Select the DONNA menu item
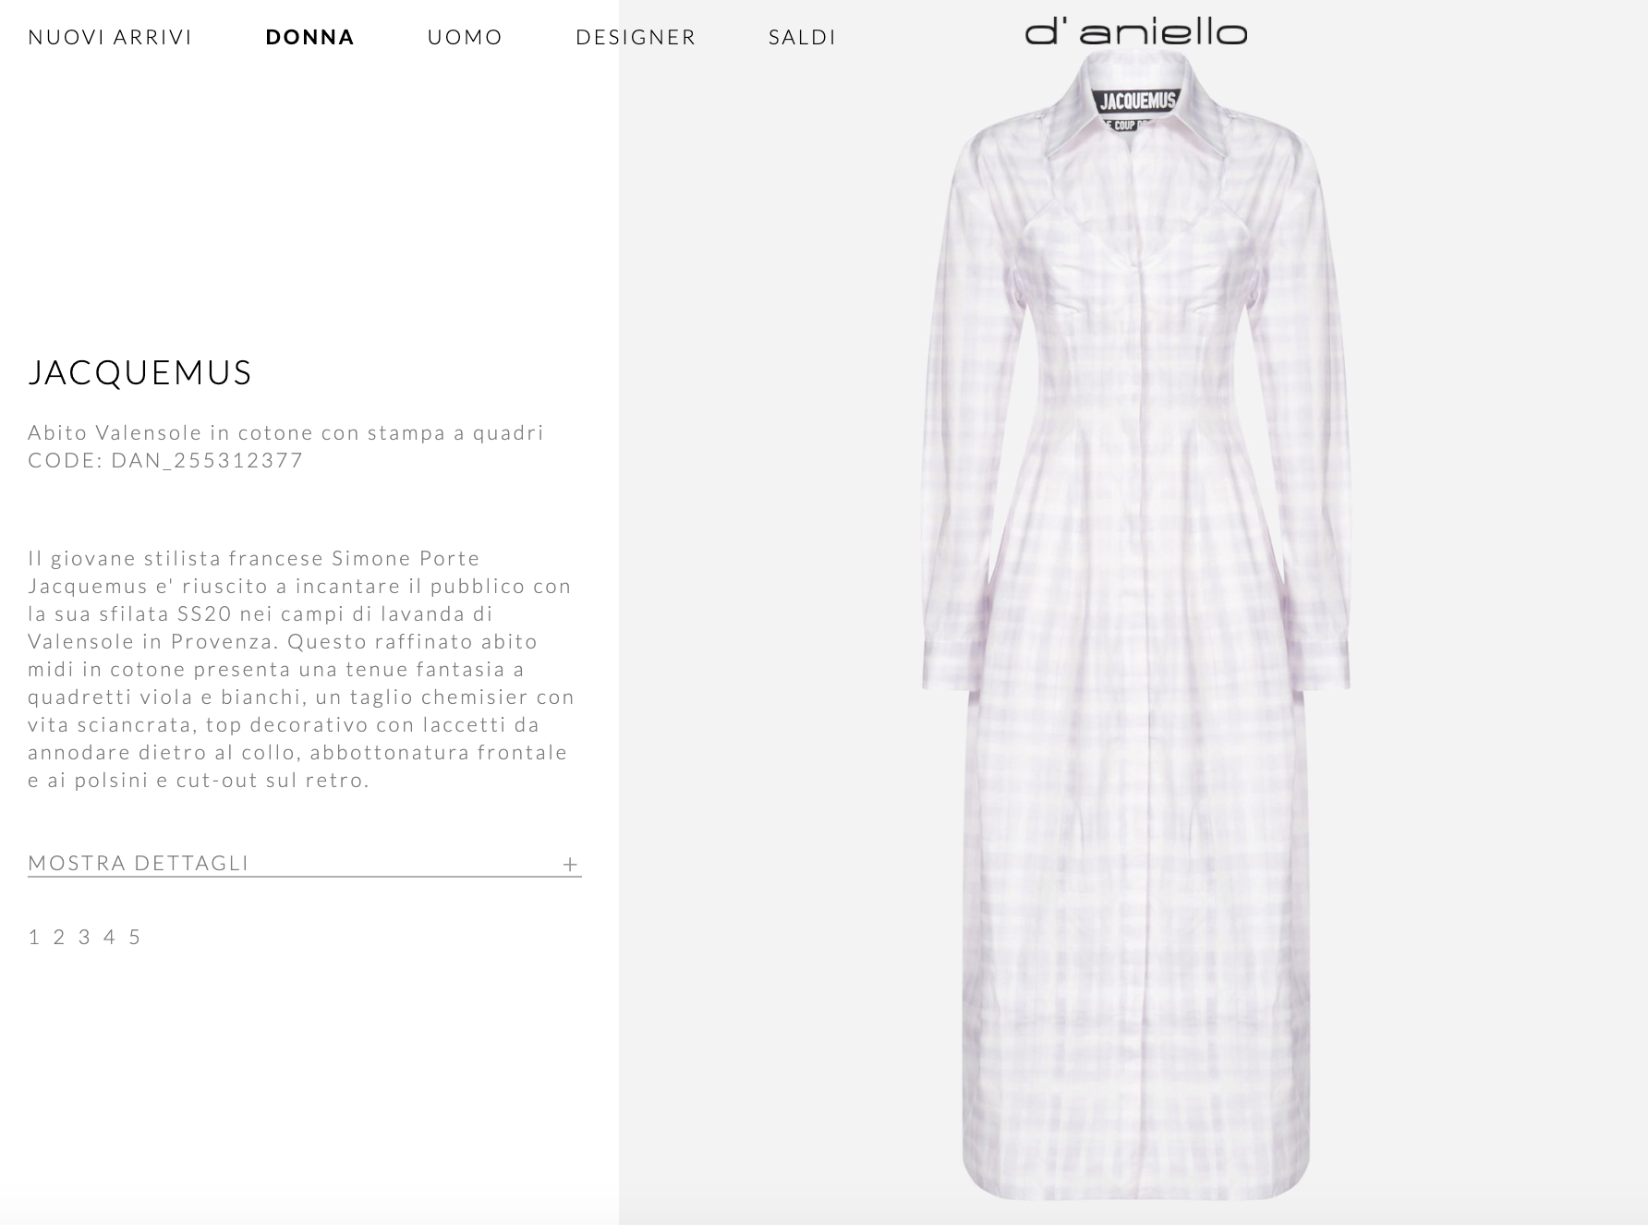Image resolution: width=1648 pixels, height=1225 pixels. 309,37
